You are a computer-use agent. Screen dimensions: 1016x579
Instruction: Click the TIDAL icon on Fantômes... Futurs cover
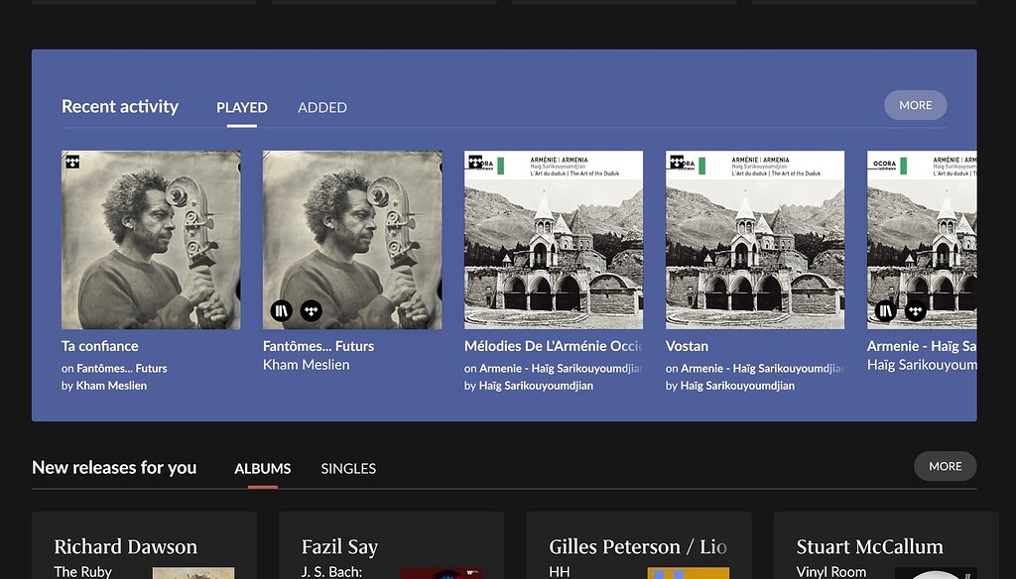click(311, 310)
